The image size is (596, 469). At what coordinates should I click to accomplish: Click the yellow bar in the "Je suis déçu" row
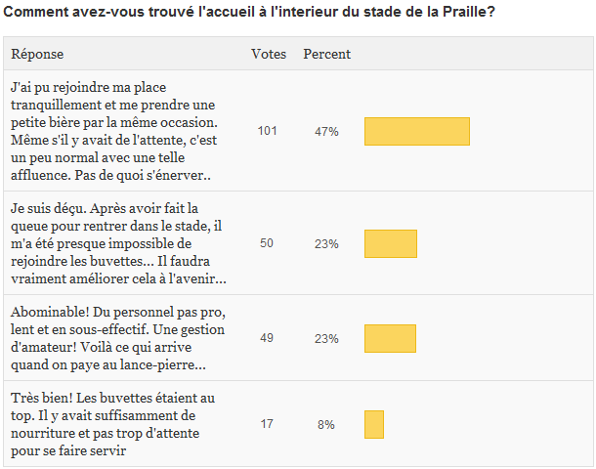[390, 243]
